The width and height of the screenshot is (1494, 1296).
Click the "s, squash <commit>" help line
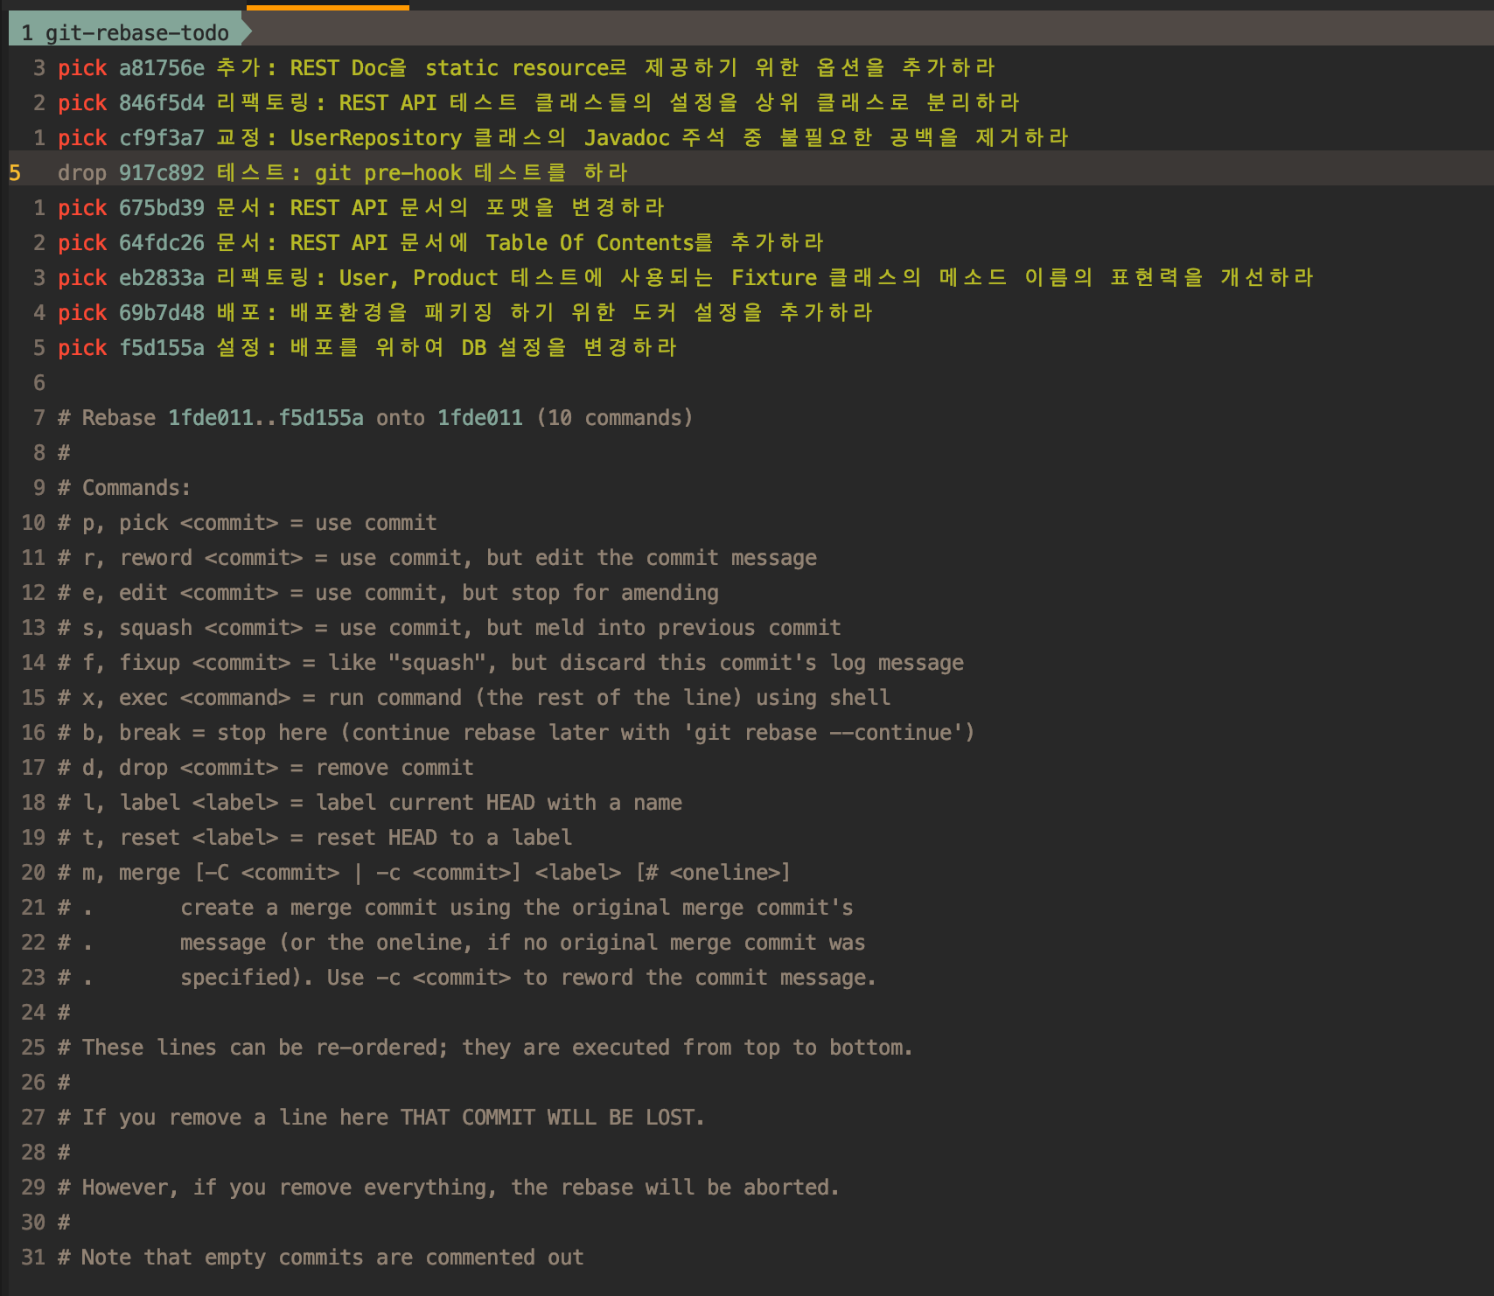point(450,627)
